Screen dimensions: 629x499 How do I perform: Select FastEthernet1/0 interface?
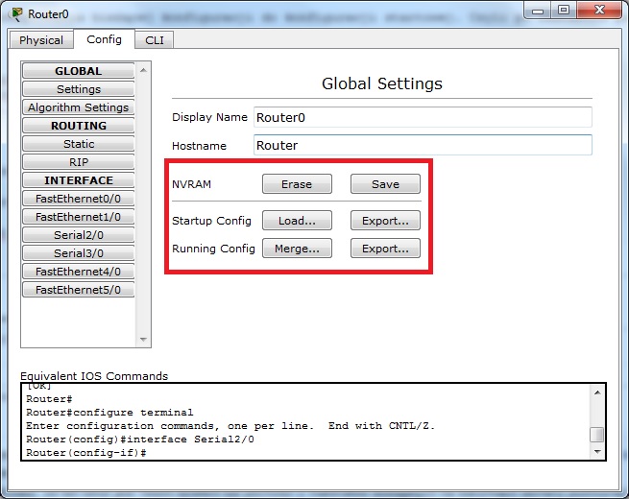coord(78,217)
